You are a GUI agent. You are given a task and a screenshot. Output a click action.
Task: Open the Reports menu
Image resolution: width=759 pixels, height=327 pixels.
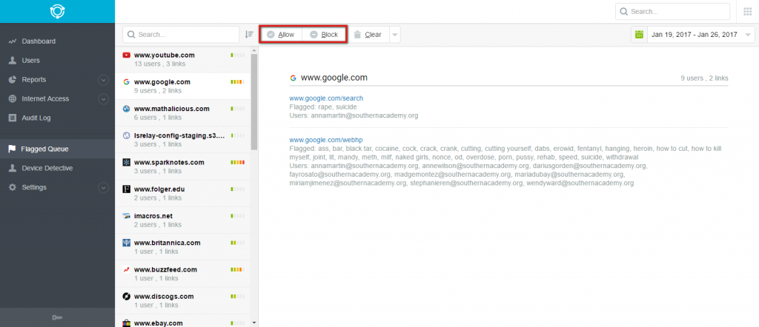[x=57, y=80]
